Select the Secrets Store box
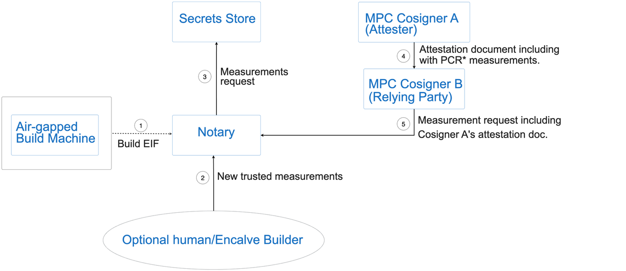Viewport: 626px width, 271px height. pyautogui.click(x=216, y=22)
